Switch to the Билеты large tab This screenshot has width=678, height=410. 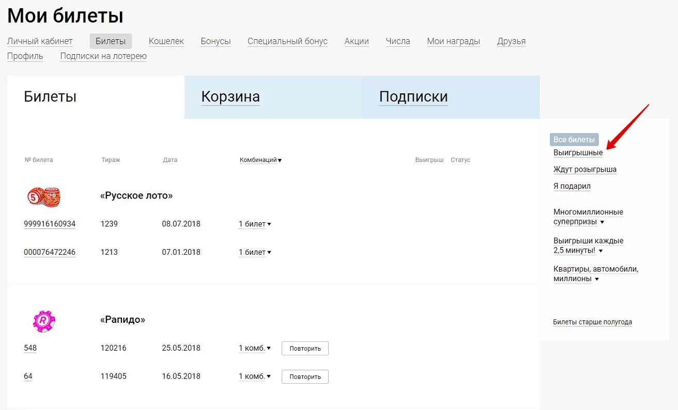[x=96, y=97]
